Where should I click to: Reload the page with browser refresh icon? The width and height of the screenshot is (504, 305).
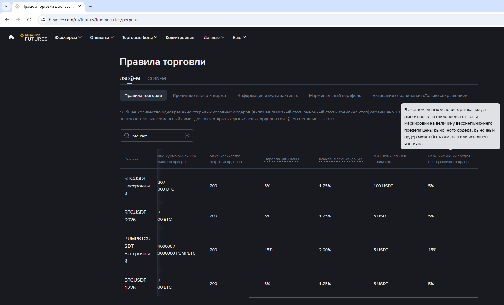coord(29,20)
